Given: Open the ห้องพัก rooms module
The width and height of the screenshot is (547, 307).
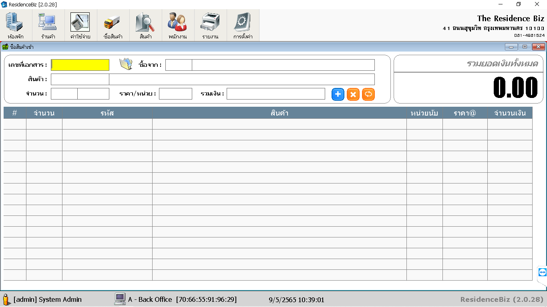Looking at the screenshot, I should tap(16, 25).
